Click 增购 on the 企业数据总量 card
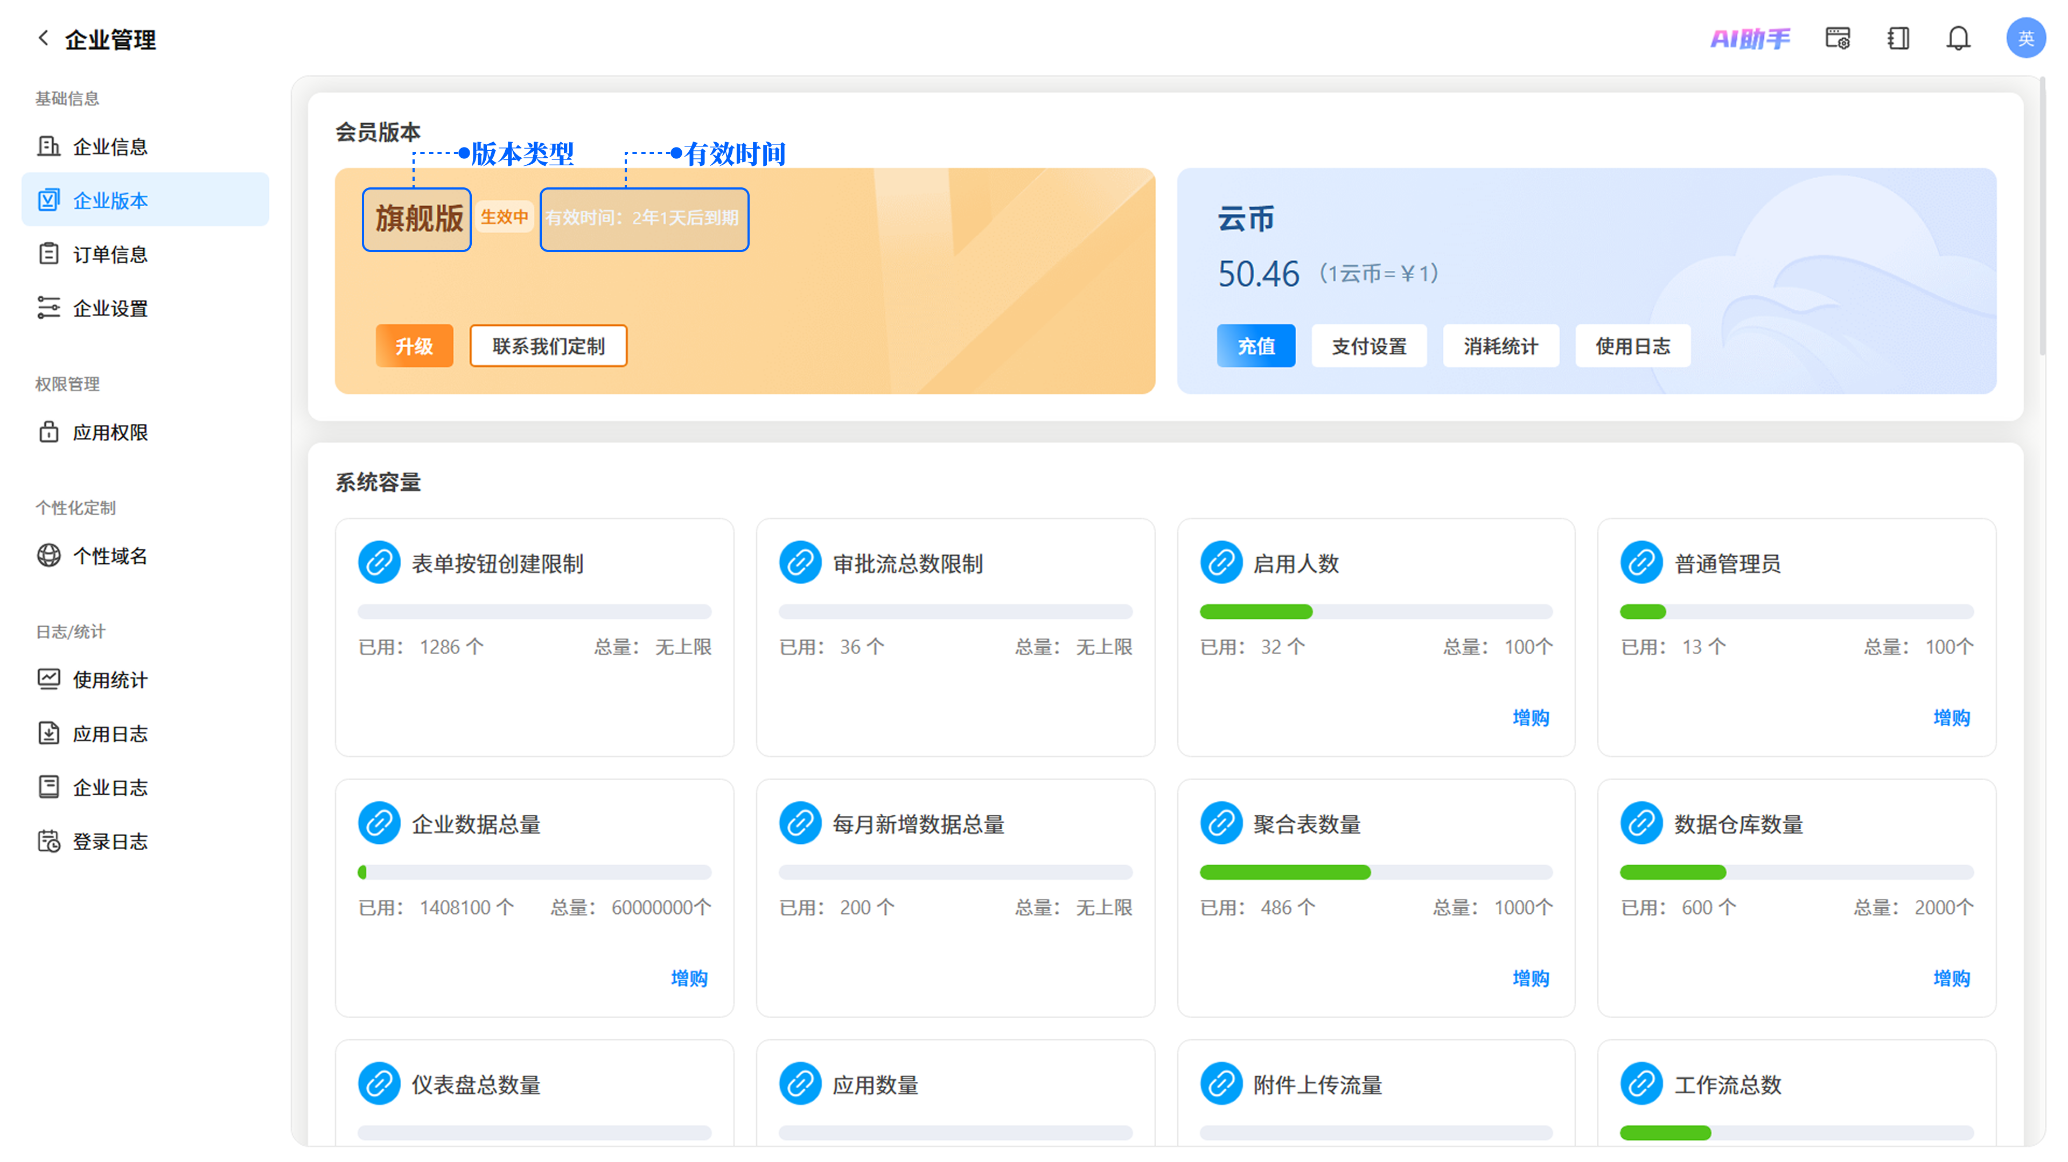 pos(689,978)
